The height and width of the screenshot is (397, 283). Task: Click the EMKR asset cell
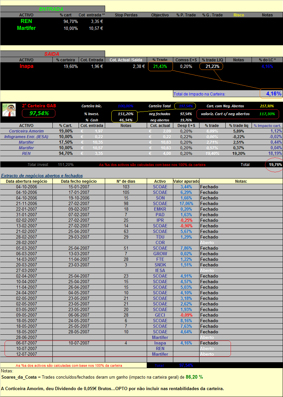point(160,209)
